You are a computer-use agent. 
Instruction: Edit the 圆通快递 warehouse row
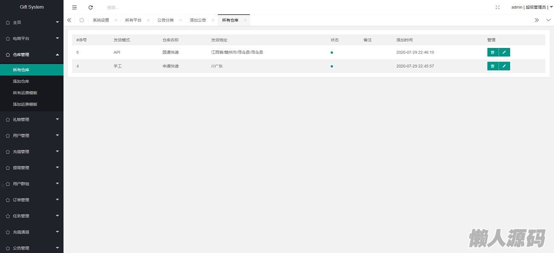coord(504,52)
